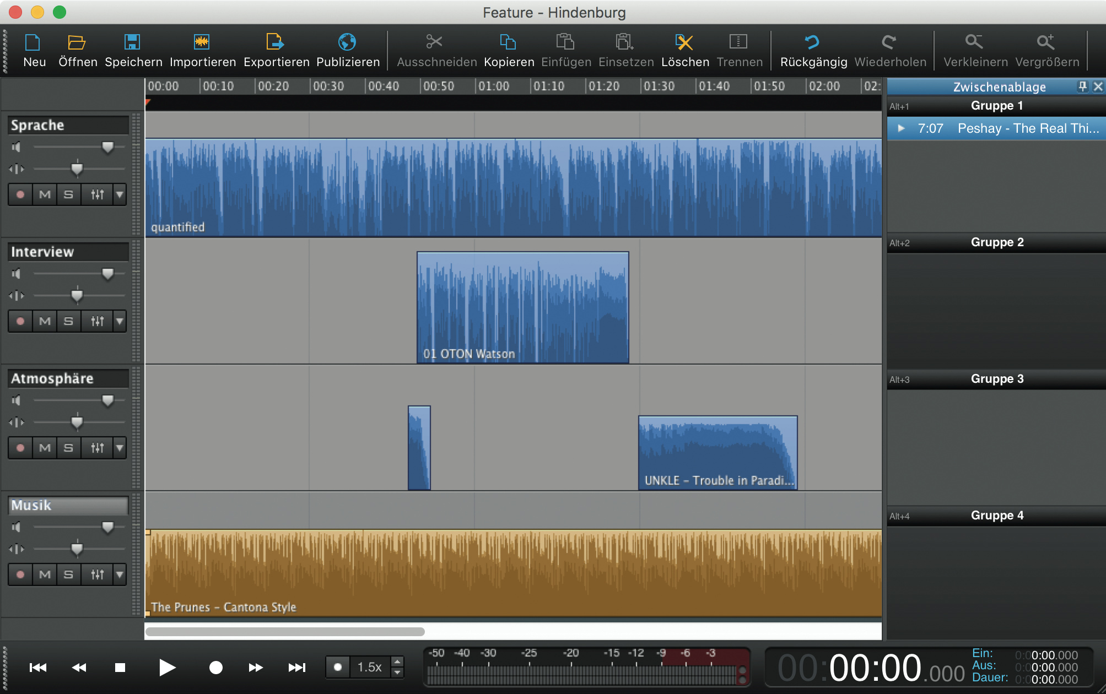This screenshot has width=1106, height=694.
Task: Click the Sprache track volume slider handle
Action: click(107, 147)
